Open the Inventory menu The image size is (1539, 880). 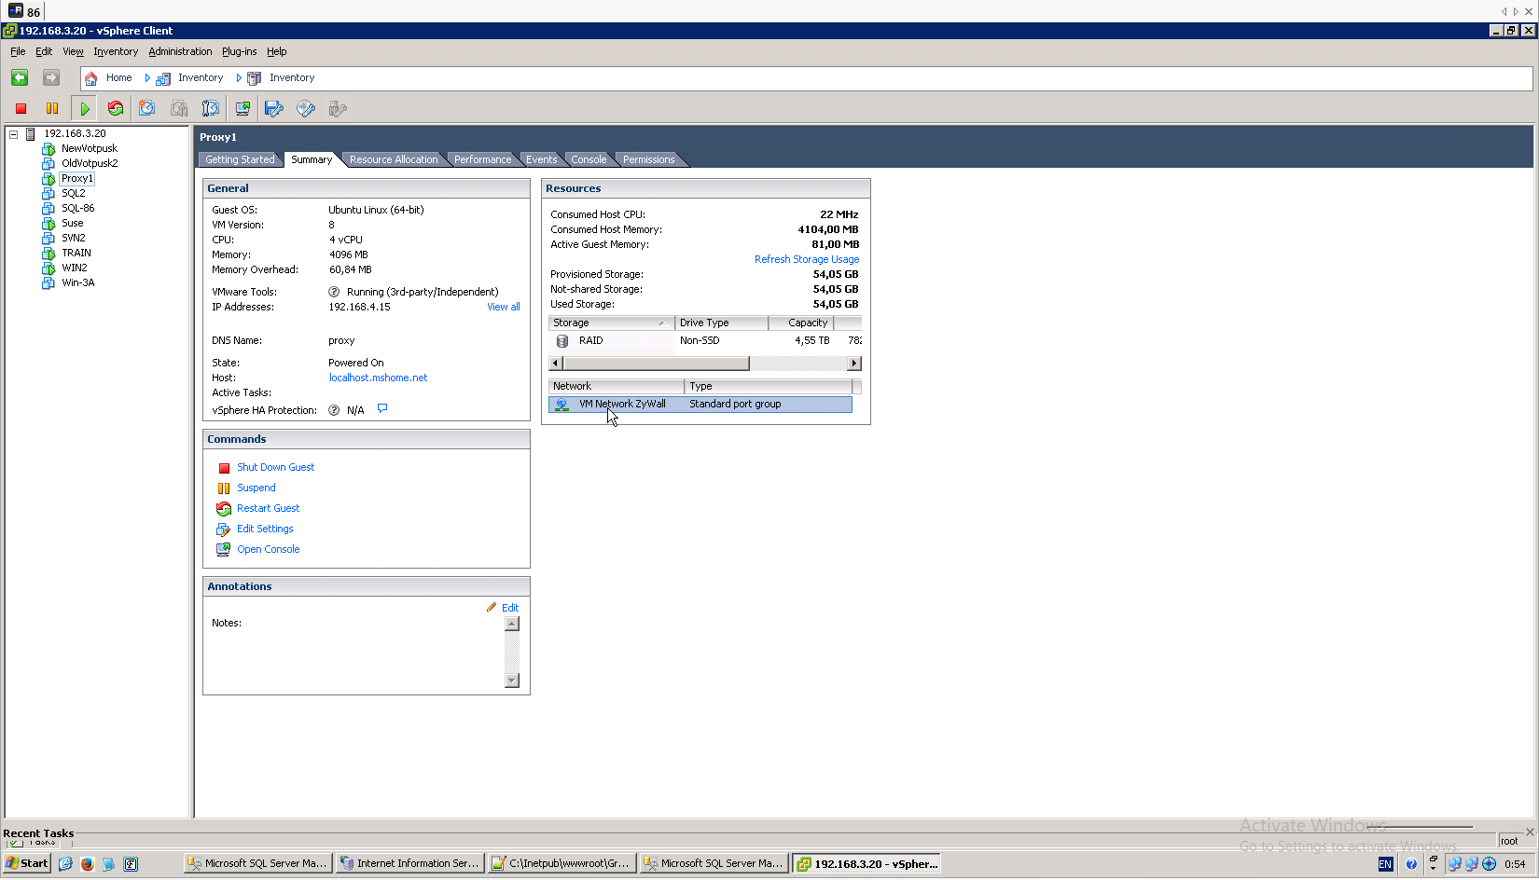pyautogui.click(x=116, y=52)
